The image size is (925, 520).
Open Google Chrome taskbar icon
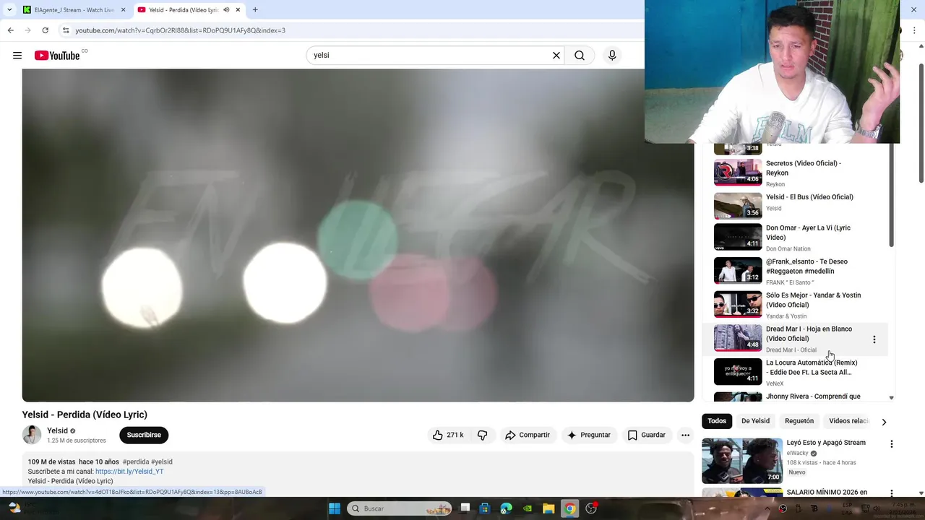pyautogui.click(x=570, y=508)
